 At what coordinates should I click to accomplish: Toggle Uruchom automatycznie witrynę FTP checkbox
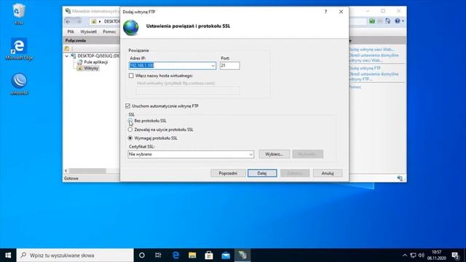(x=128, y=106)
